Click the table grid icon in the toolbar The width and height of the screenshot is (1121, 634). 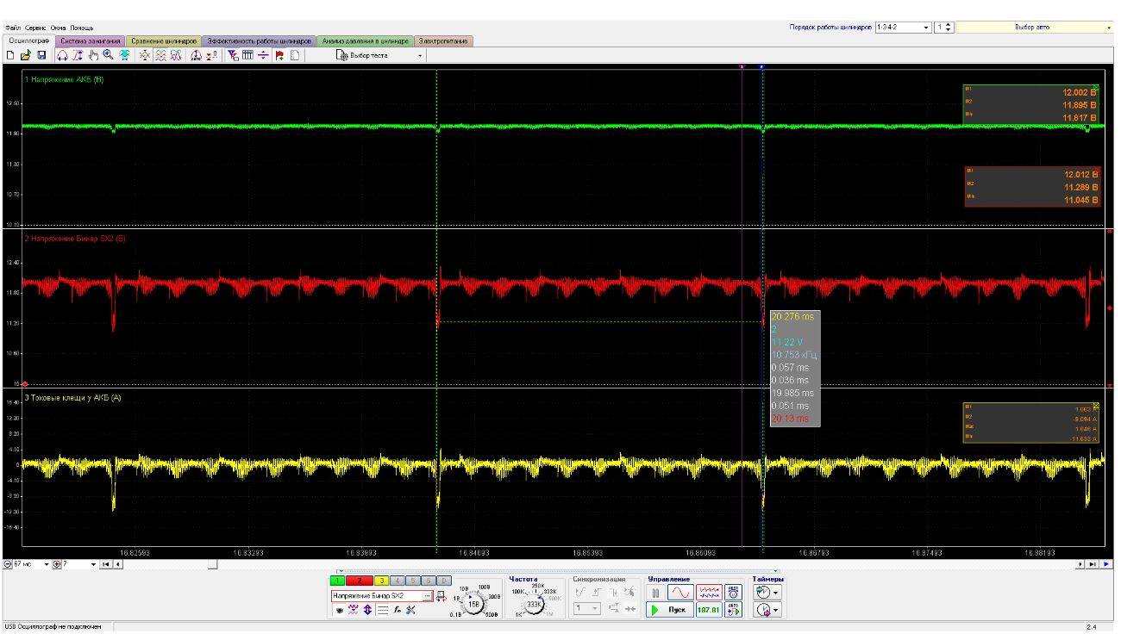coord(247,55)
